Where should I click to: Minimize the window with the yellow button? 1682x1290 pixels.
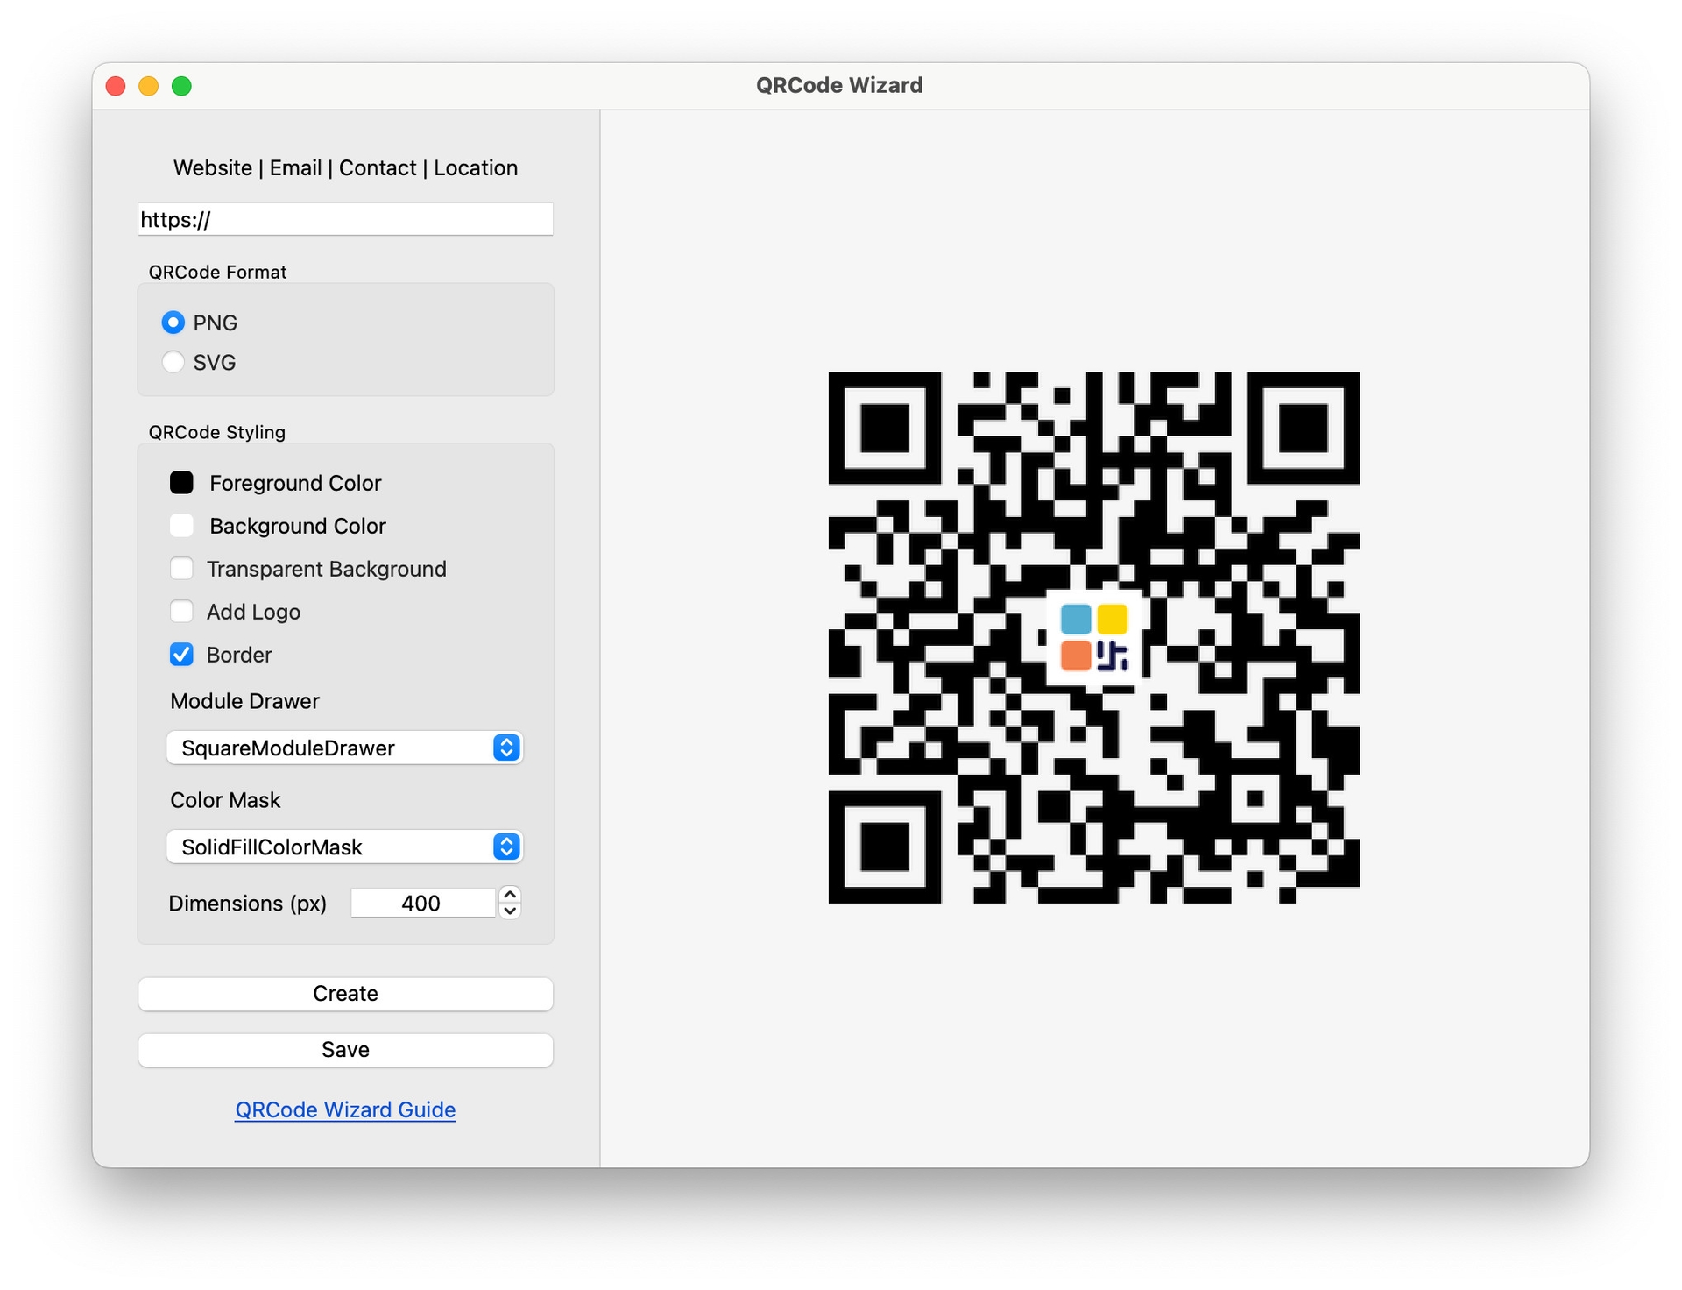tap(149, 86)
